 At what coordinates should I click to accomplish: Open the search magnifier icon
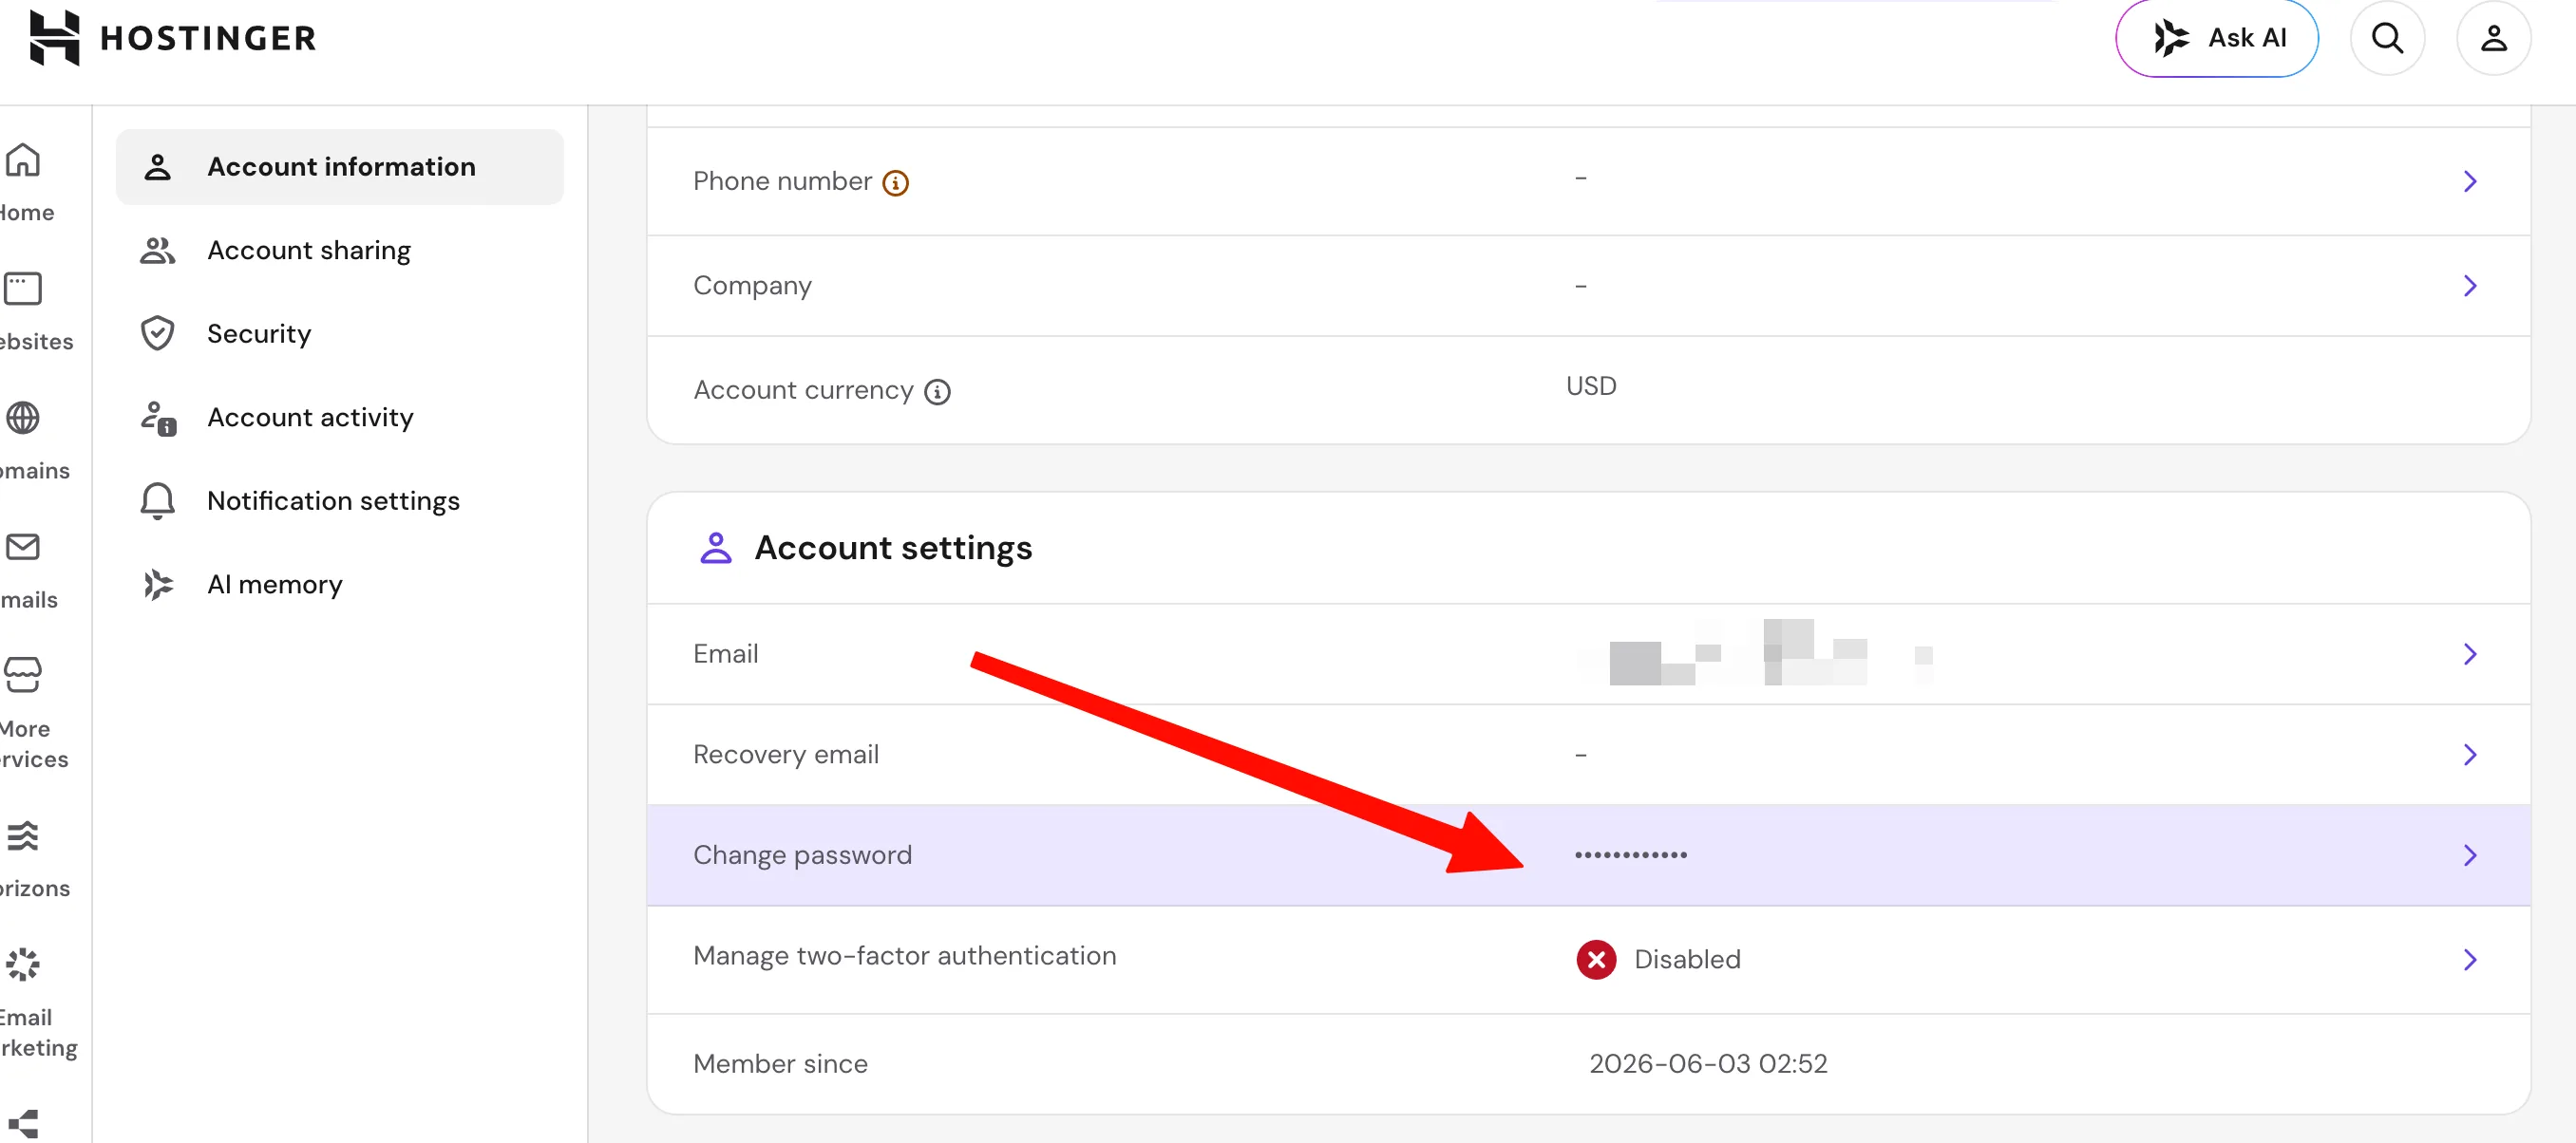[x=2387, y=38]
